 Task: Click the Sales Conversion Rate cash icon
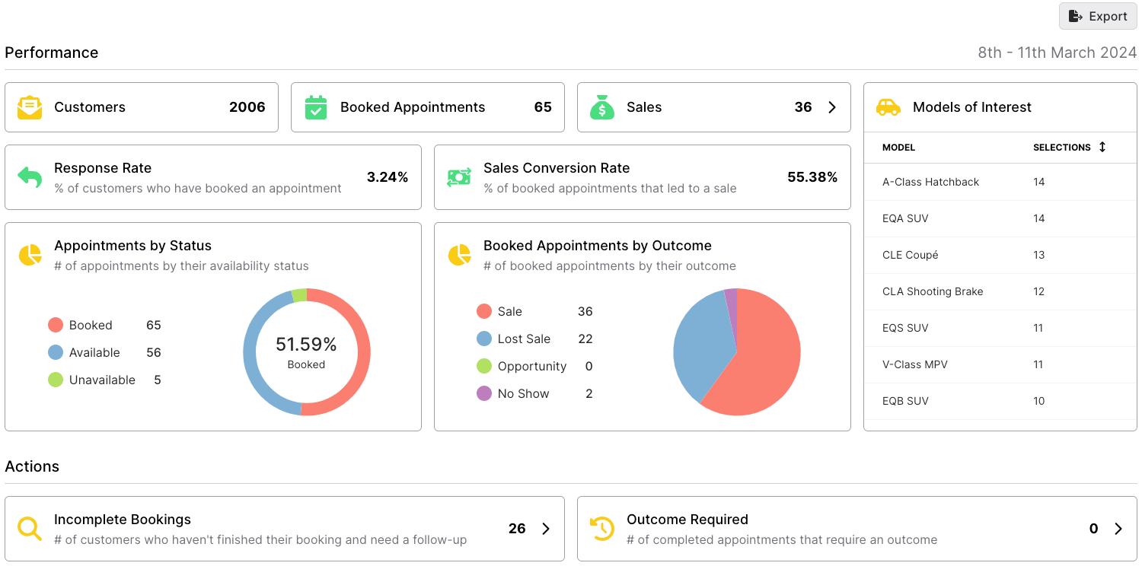coord(459,177)
